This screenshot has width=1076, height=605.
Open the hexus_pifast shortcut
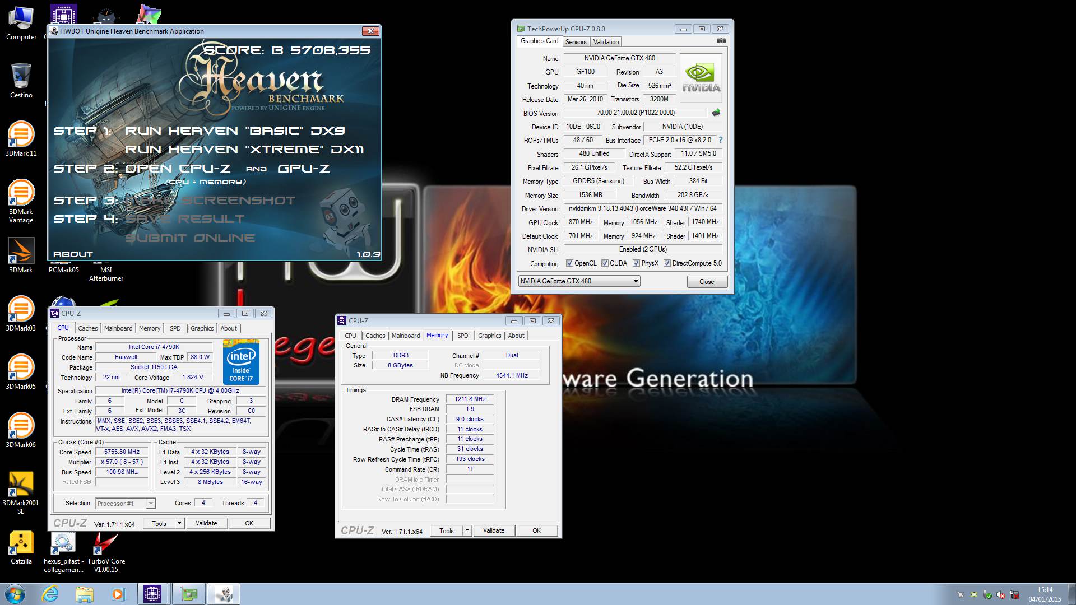point(63,552)
